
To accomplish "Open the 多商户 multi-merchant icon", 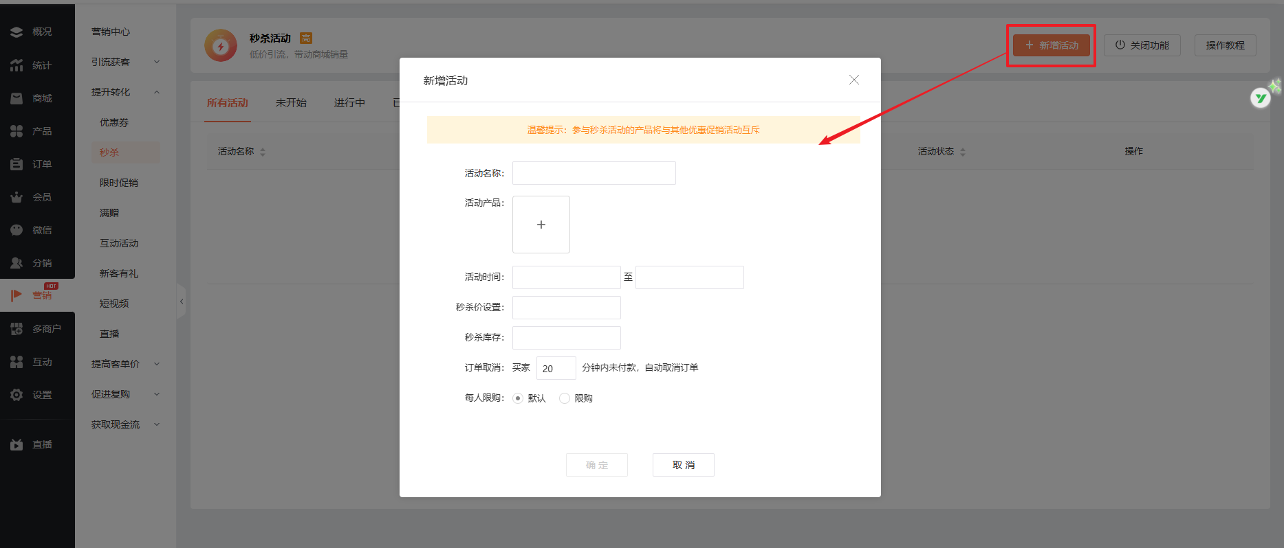I will click(x=17, y=329).
